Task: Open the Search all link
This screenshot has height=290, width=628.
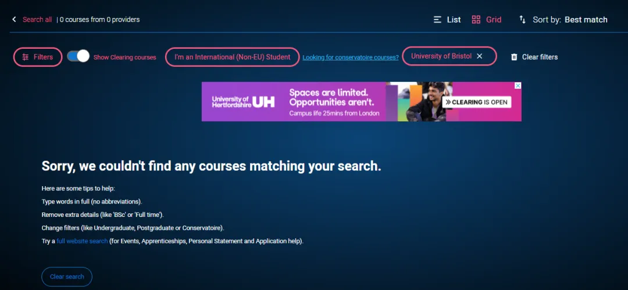Action: click(x=37, y=20)
